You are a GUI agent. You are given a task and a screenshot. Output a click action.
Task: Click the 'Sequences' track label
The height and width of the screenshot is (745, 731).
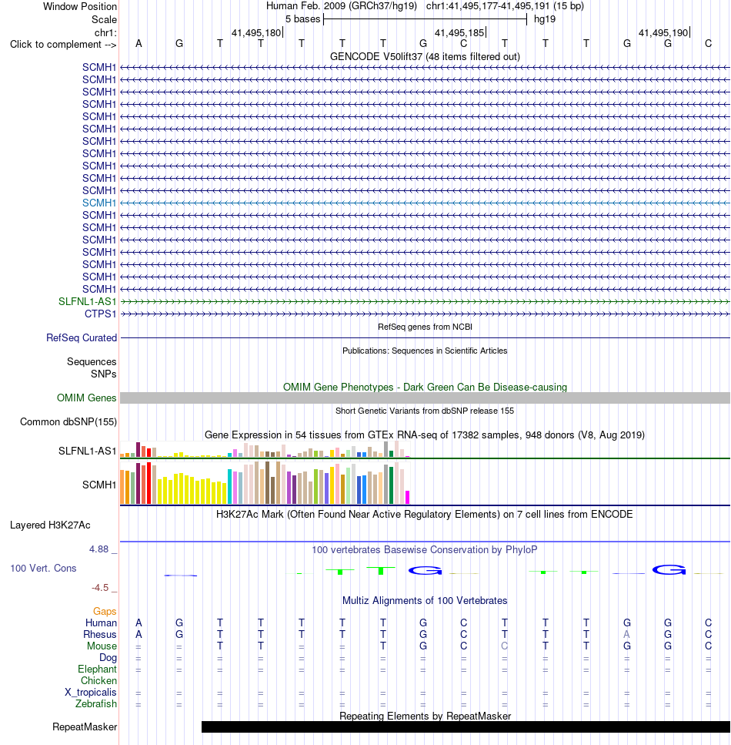(x=91, y=361)
